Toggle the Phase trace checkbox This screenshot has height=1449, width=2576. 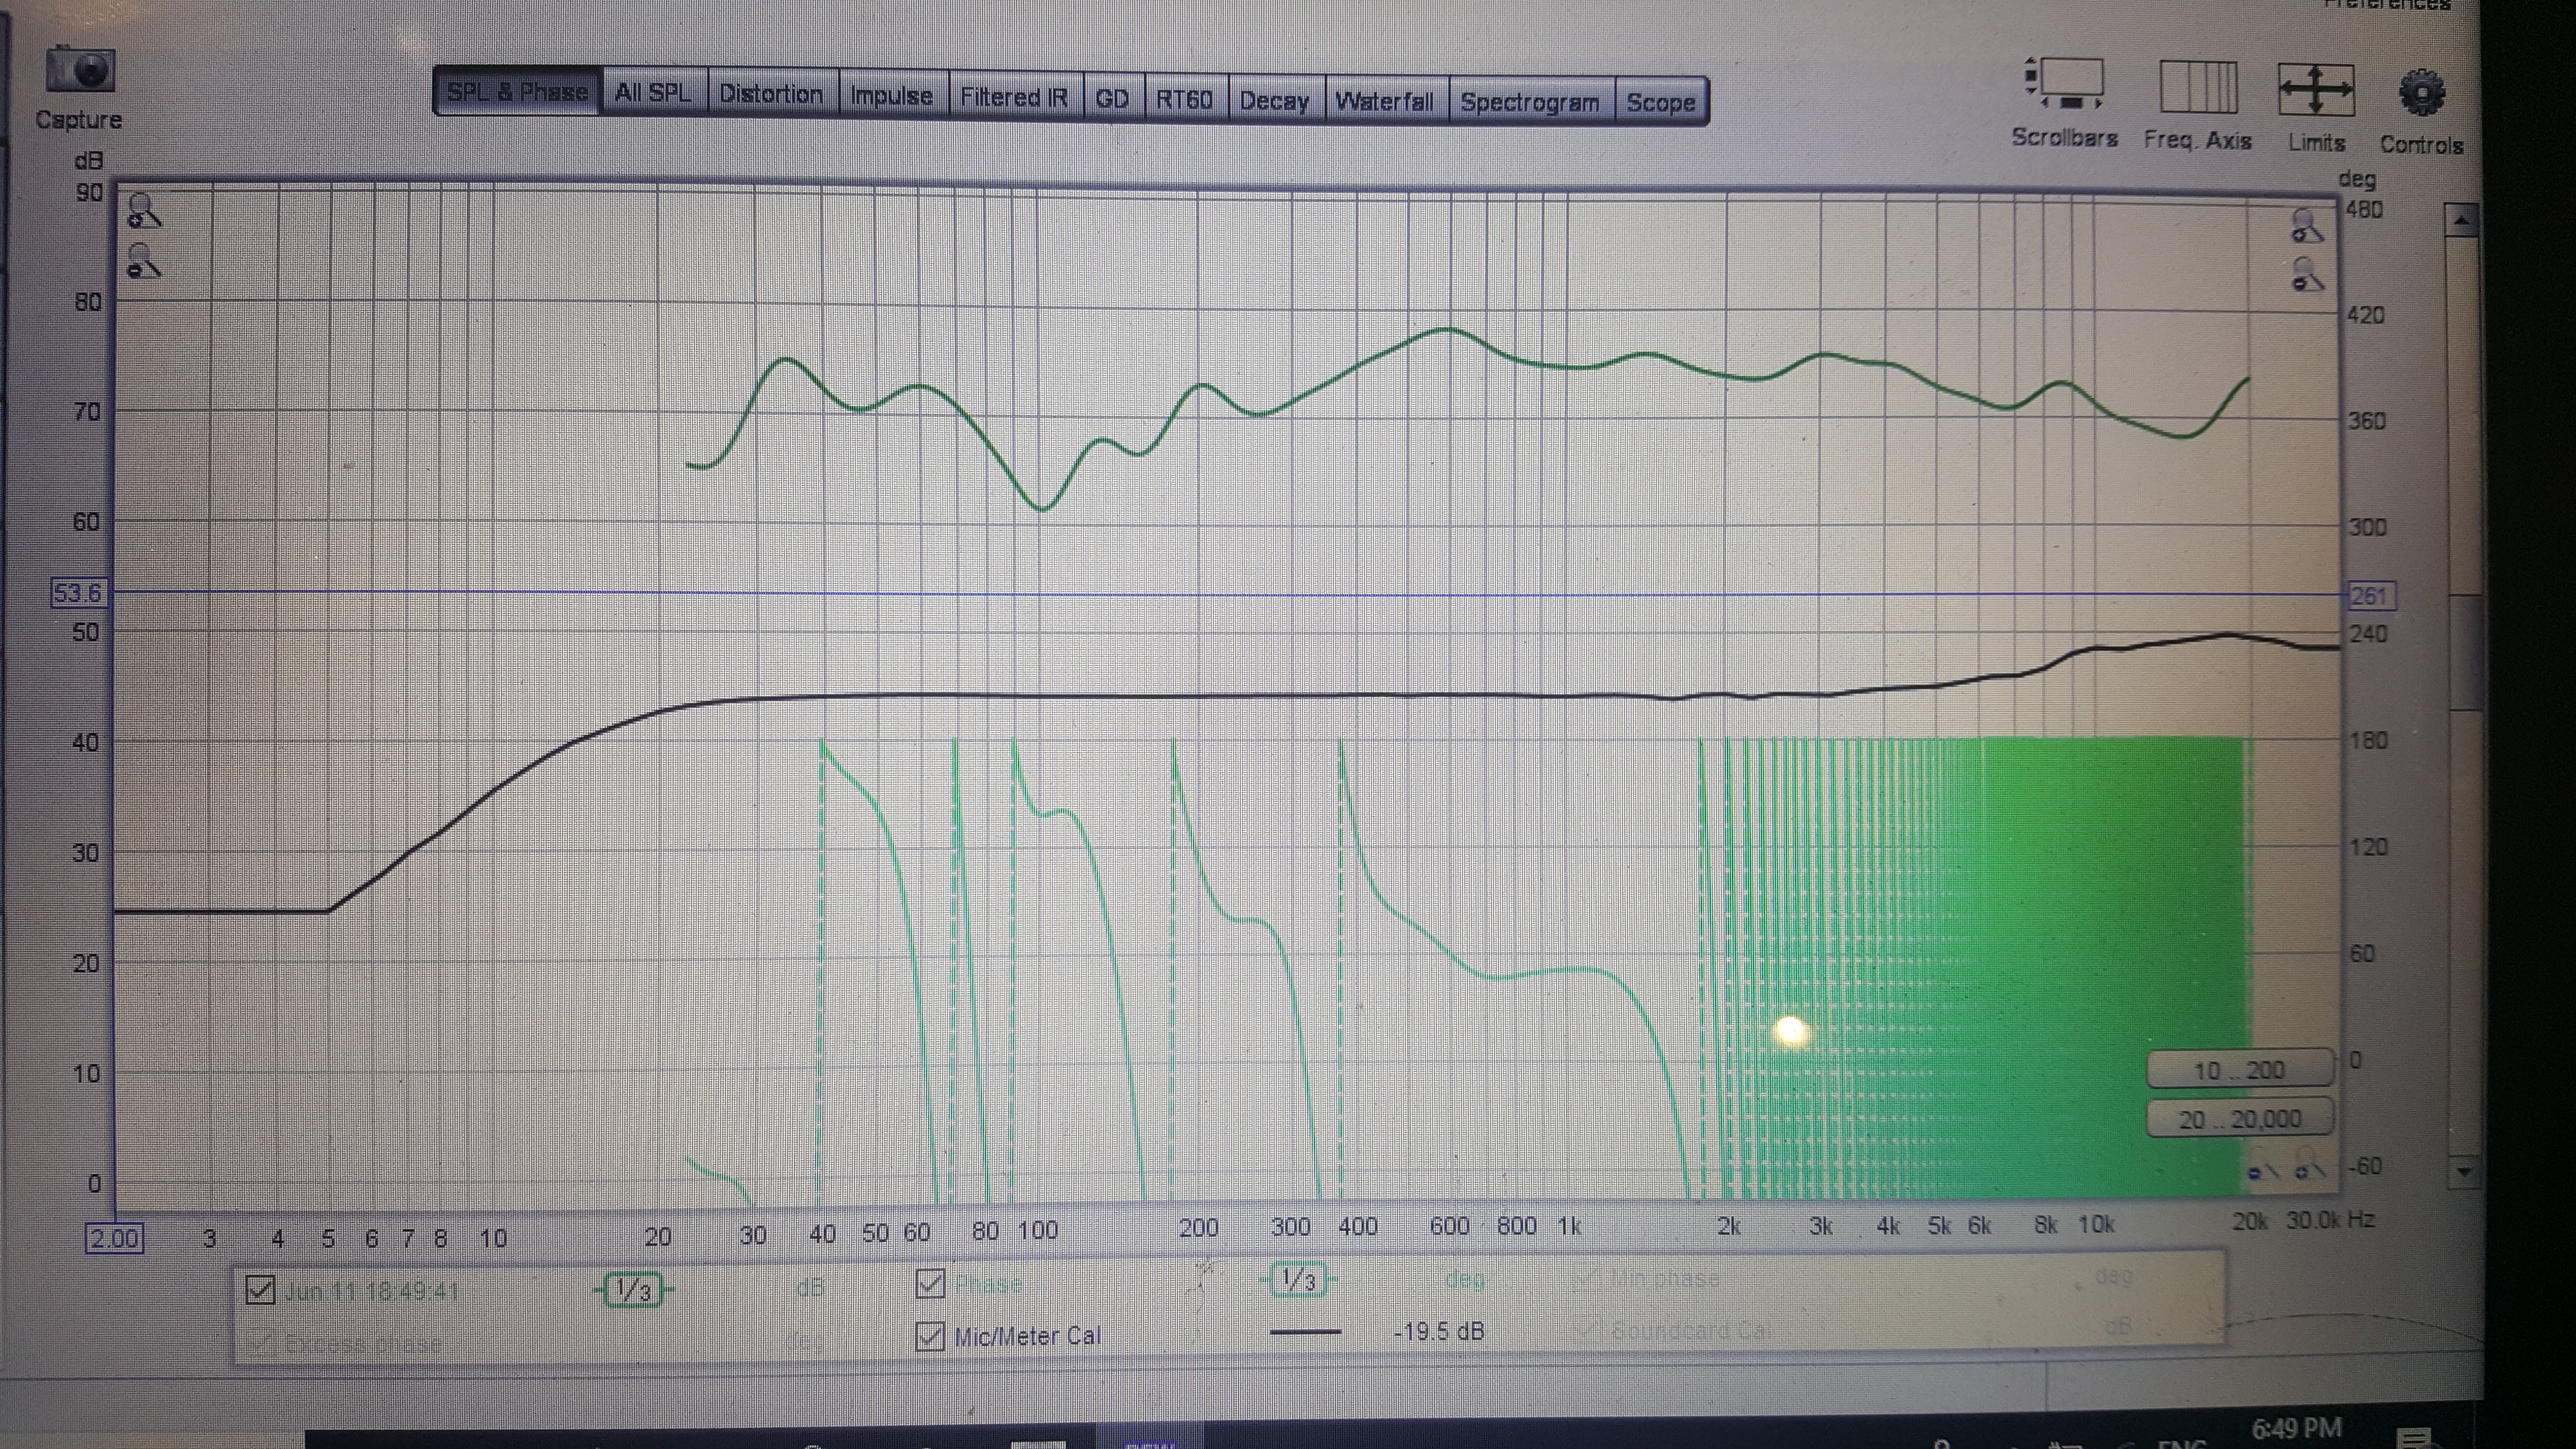930,1284
